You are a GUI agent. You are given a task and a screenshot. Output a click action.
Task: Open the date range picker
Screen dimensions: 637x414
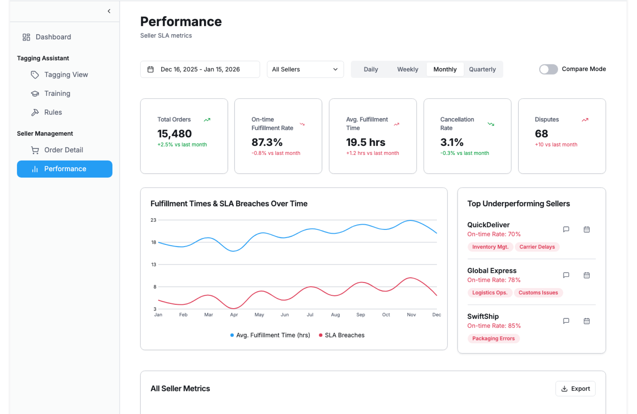click(200, 69)
